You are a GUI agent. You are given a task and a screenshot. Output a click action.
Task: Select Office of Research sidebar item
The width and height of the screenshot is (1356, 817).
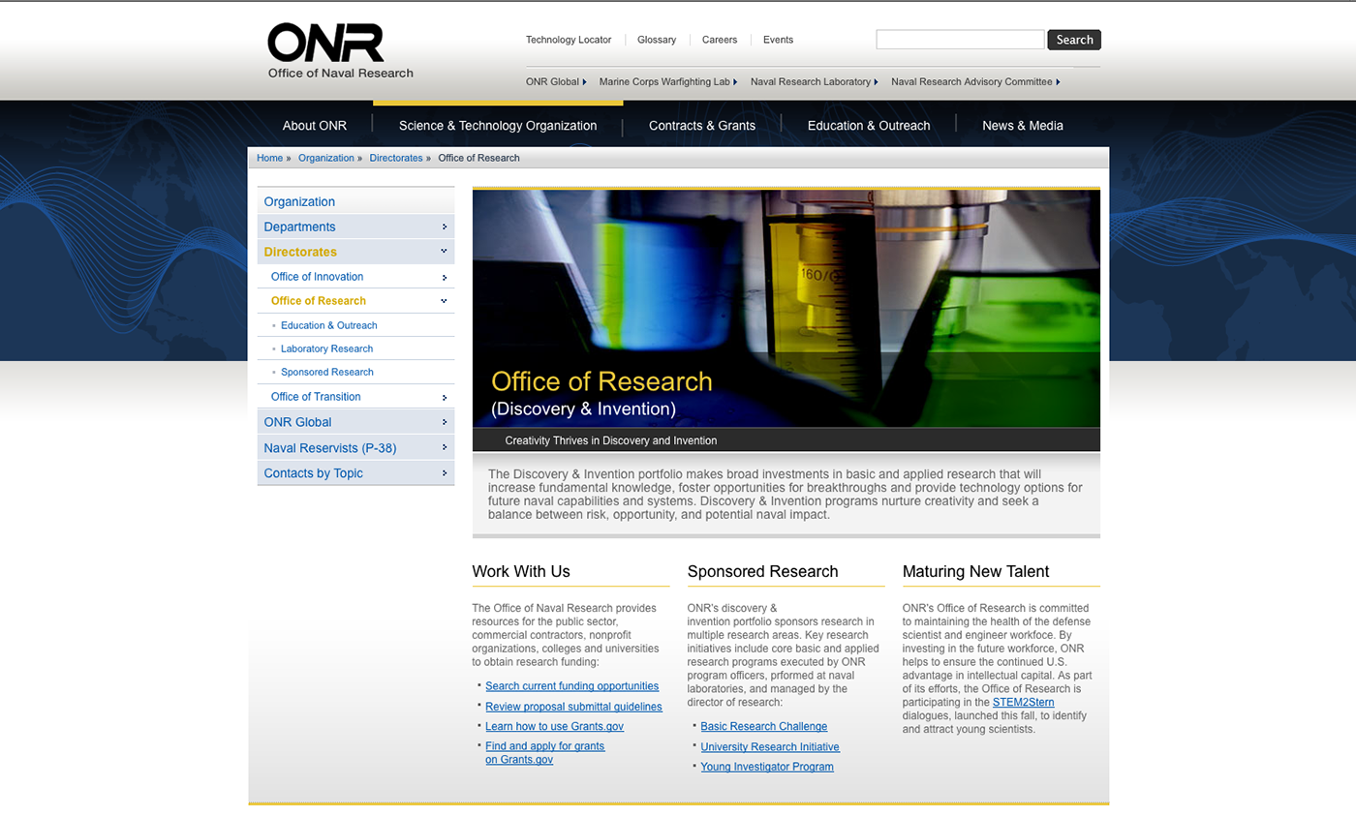pos(319,301)
